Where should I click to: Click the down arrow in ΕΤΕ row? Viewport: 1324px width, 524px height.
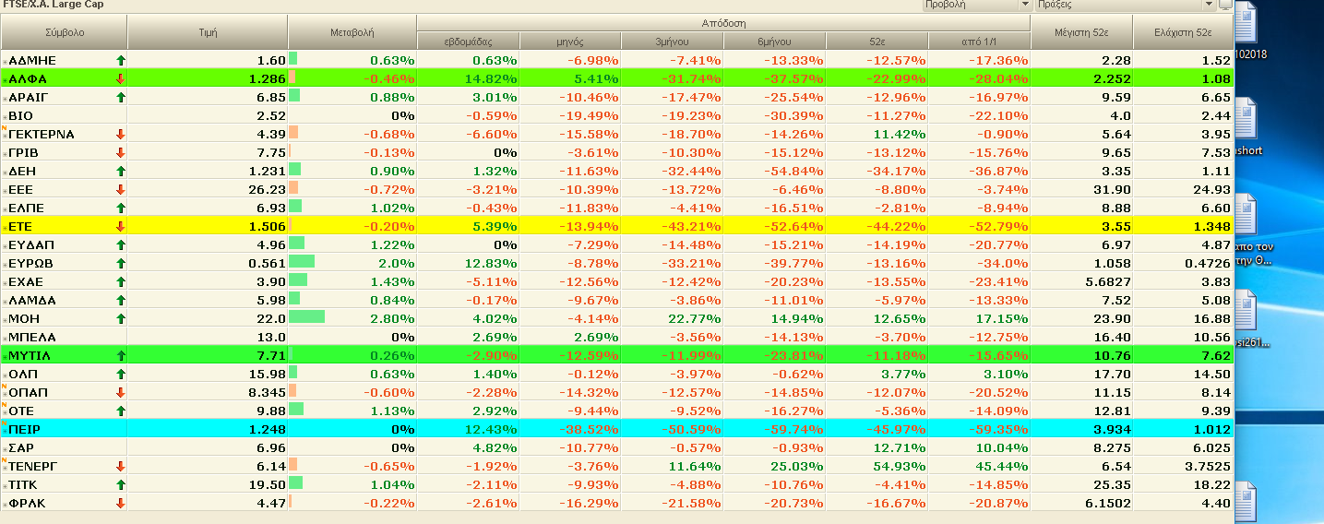pos(120,226)
